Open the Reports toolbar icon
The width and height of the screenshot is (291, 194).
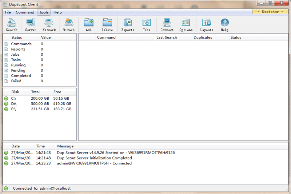(128, 25)
